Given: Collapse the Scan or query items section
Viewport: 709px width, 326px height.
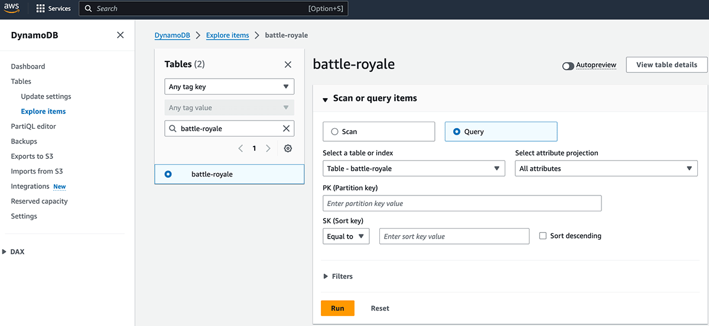Looking at the screenshot, I should click(x=325, y=100).
